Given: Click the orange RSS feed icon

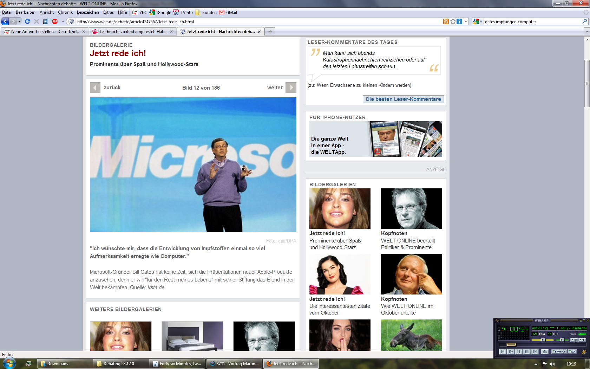Looking at the screenshot, I should pyautogui.click(x=446, y=21).
